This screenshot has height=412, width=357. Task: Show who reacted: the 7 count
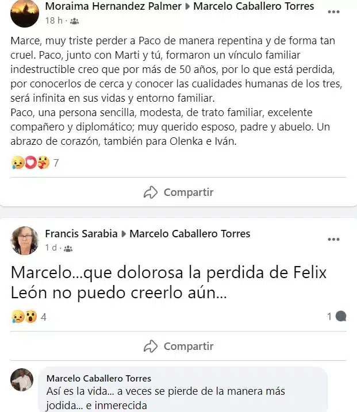[x=56, y=163]
